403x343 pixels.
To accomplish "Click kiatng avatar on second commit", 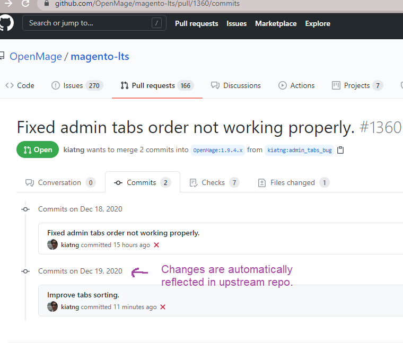I will click(52, 307).
